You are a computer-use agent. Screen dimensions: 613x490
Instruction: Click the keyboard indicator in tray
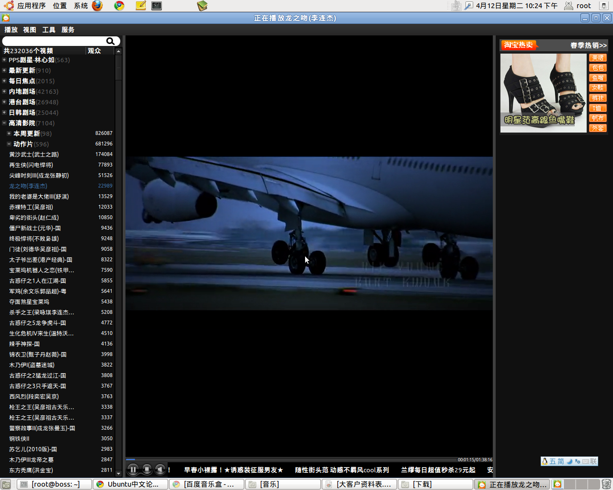[x=456, y=6]
